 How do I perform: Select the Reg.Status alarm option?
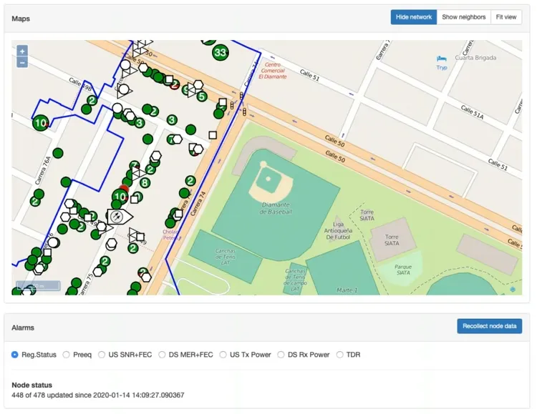15,355
